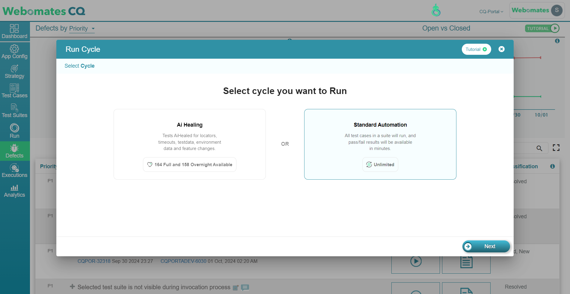Select Defects in the sidebar
Screen dimensions: 570x294
click(14, 151)
